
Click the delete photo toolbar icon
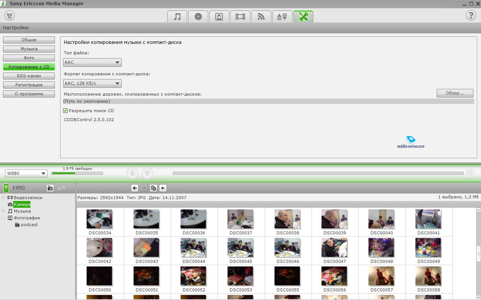[153, 188]
